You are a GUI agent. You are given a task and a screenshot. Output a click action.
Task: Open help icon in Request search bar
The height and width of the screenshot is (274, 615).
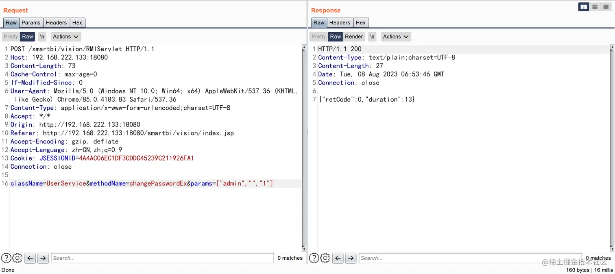click(6, 258)
